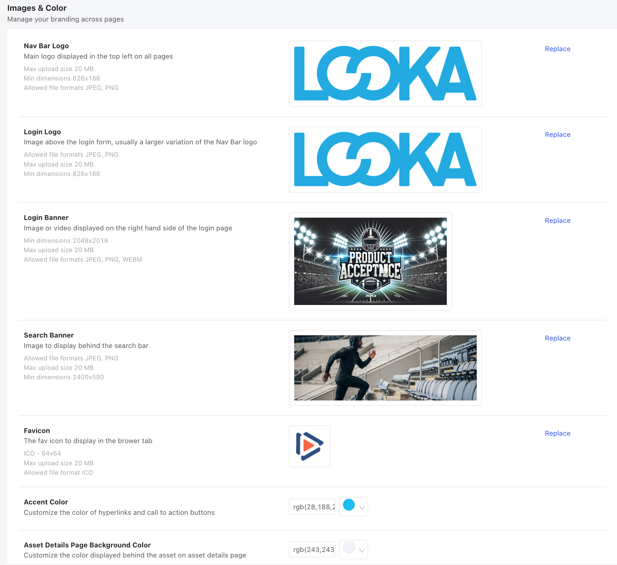Select the Login Logo LOOKA preview
The height and width of the screenshot is (565, 617).
(x=385, y=160)
